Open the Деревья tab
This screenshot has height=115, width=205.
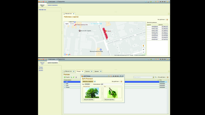point(97,71)
